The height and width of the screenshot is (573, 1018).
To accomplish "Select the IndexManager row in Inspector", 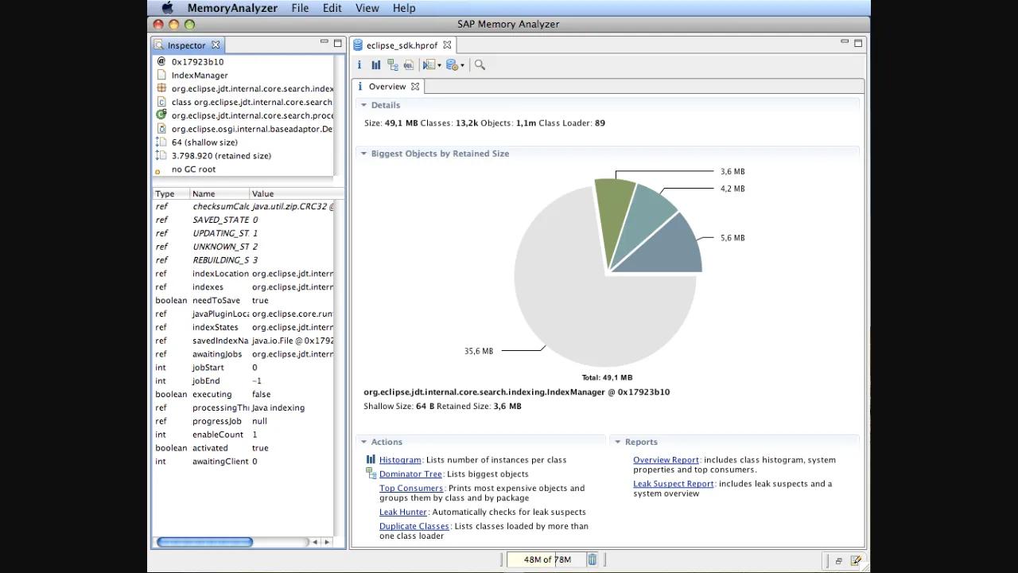I will 244,75.
